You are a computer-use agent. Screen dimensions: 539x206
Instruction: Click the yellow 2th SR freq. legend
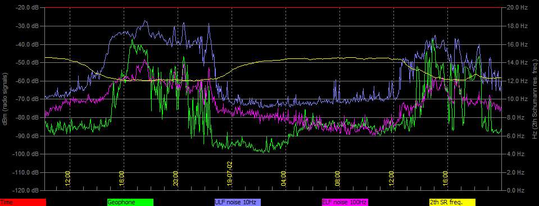[x=452, y=202]
